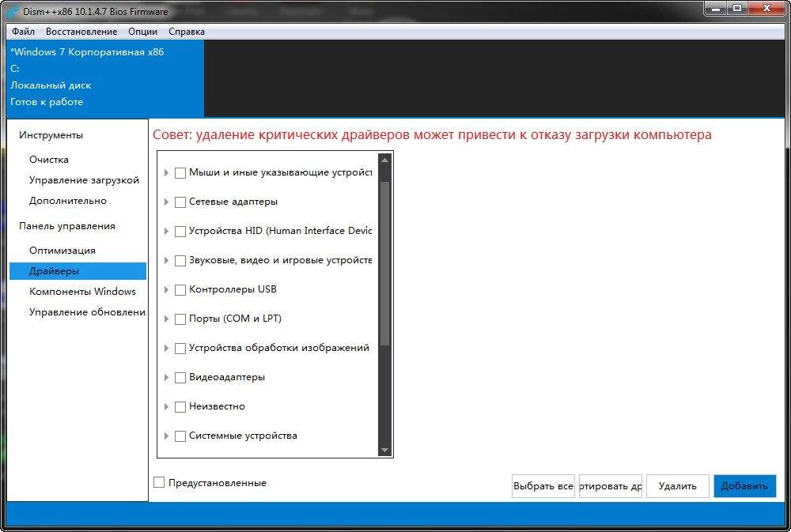Viewport: 791px width, 532px height.
Task: Maximize the Dism++ window
Action: point(737,9)
